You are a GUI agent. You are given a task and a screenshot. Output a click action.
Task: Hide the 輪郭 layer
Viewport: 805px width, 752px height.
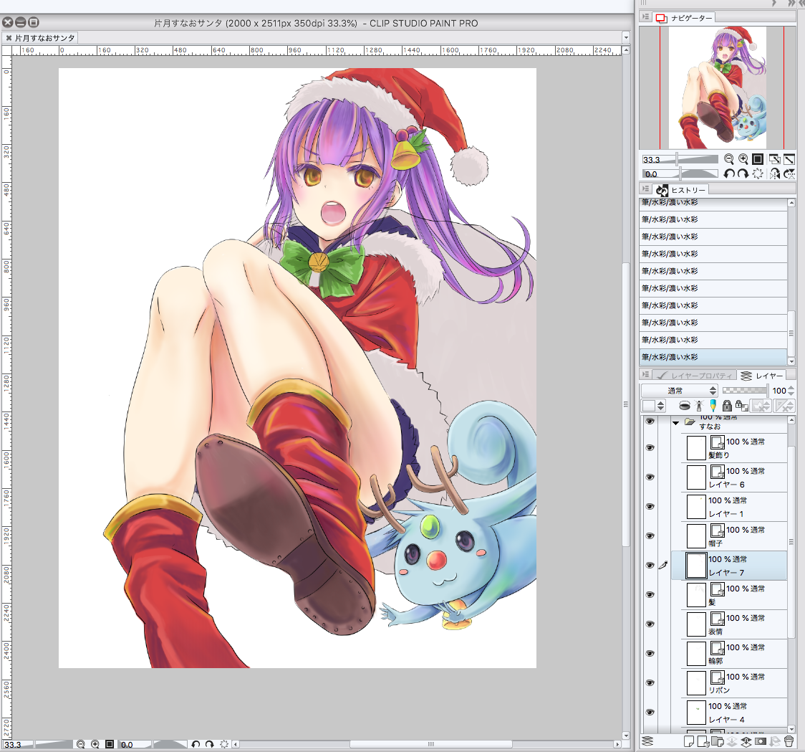pos(650,653)
